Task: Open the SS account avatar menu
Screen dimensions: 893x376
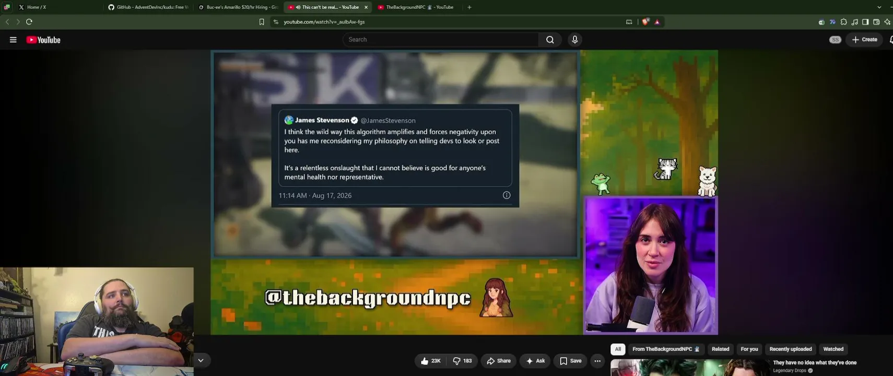Action: coord(835,40)
